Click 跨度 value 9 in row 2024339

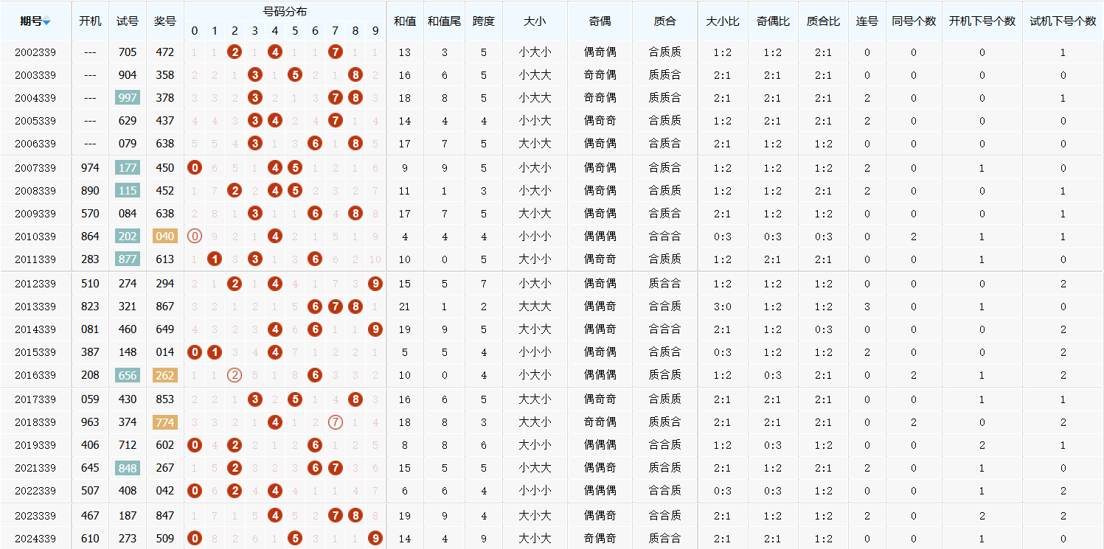484,539
